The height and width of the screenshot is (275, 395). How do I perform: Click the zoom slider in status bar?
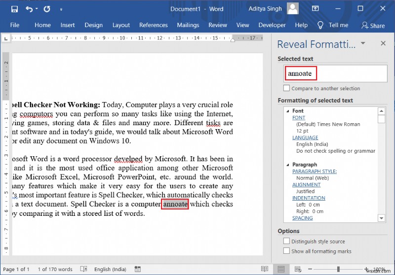coord(338,269)
